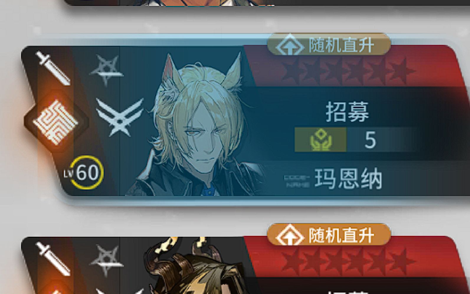
Task: Select the 玛恩纳 name label
Action: pos(348,179)
